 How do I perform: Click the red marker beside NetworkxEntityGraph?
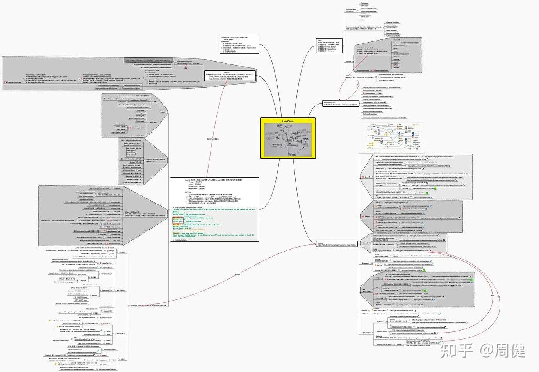click(x=374, y=71)
